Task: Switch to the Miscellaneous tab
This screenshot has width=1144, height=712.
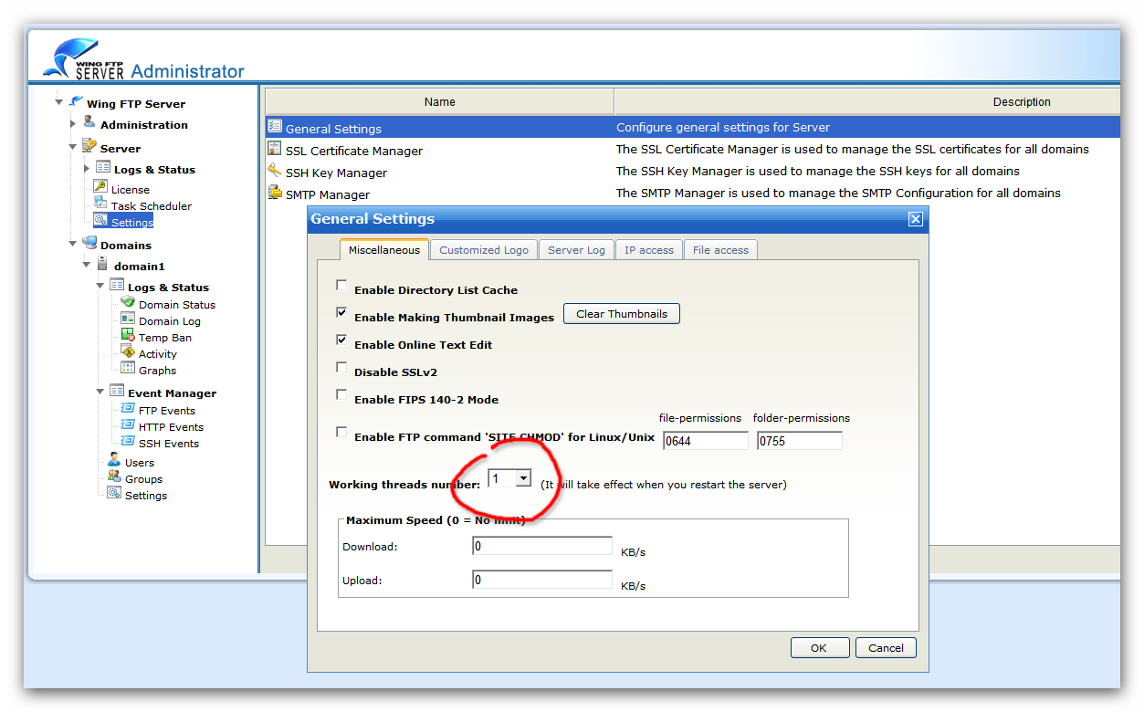Action: [x=384, y=249]
